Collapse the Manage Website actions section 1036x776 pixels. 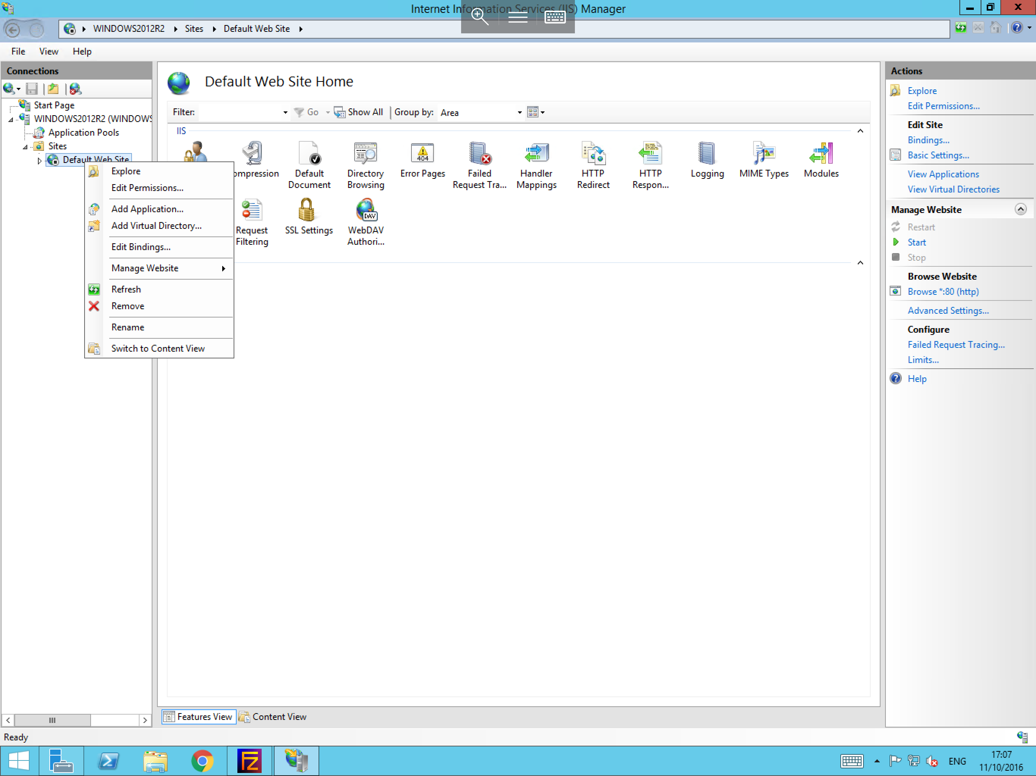pos(1020,209)
